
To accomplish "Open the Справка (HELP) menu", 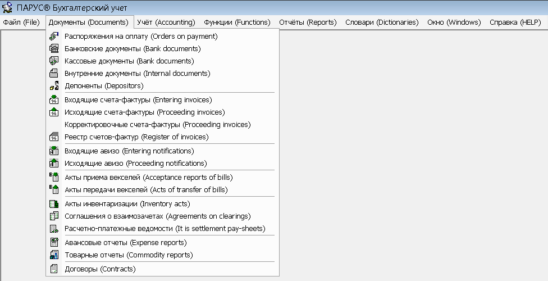I will 515,22.
